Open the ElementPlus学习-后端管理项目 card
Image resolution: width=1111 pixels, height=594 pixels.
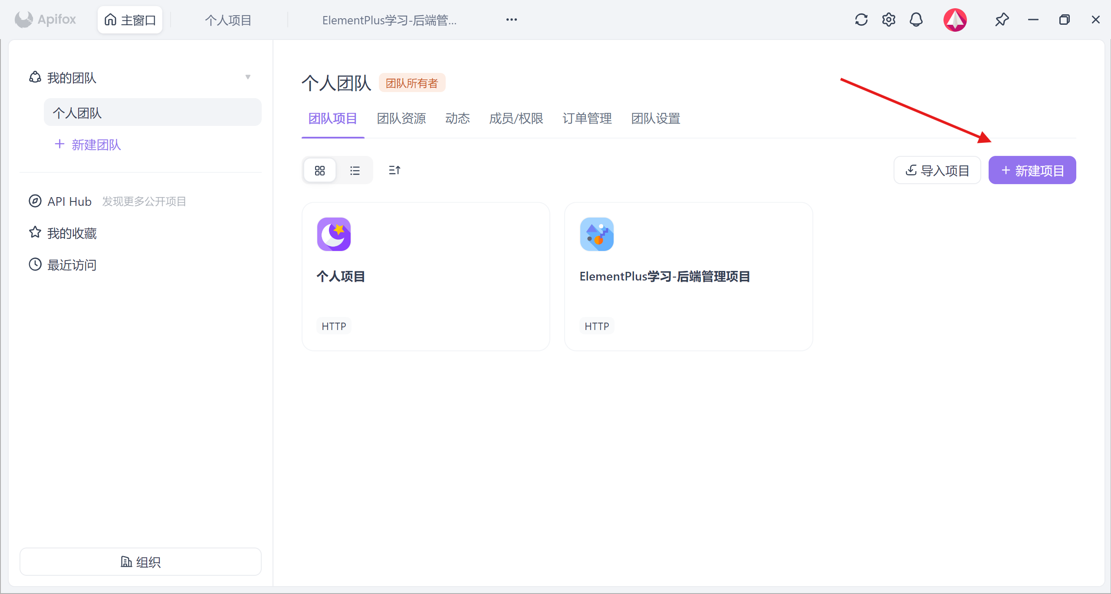tap(688, 277)
